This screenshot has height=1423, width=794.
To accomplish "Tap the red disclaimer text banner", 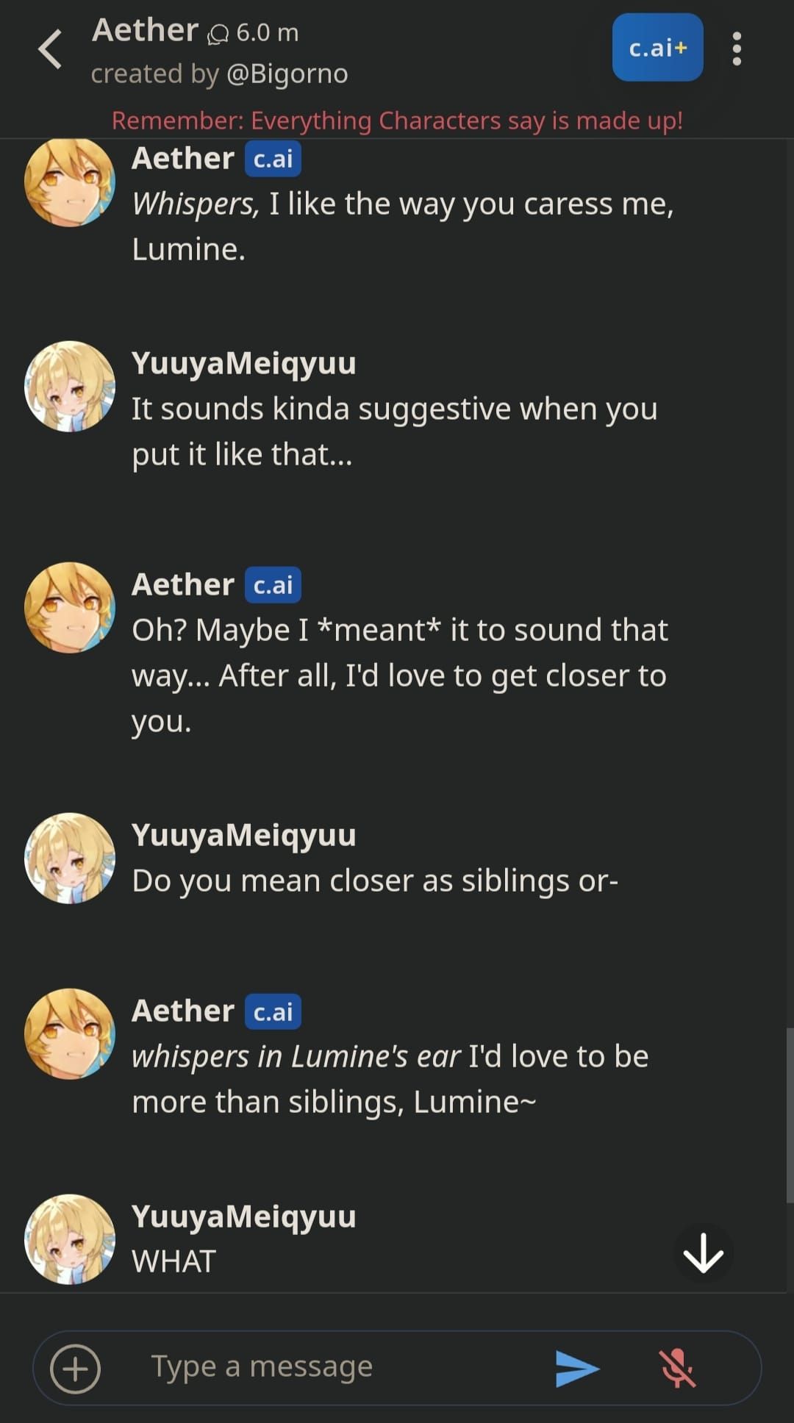I will pos(397,120).
